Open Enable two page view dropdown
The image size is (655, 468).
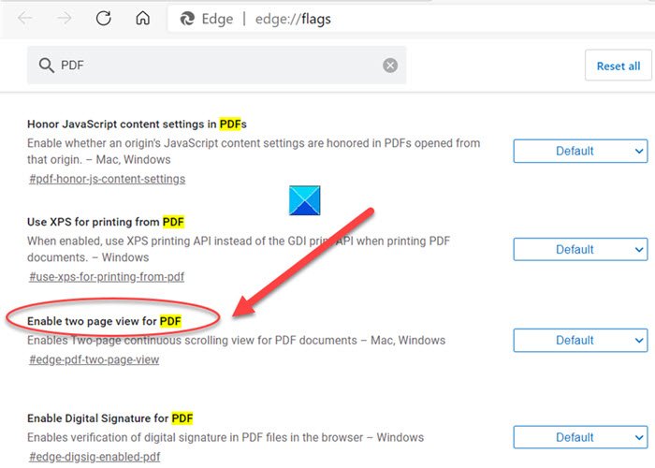tap(580, 340)
